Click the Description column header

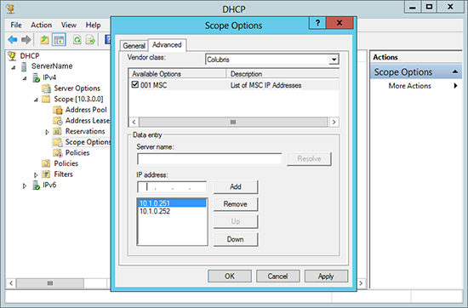283,74
